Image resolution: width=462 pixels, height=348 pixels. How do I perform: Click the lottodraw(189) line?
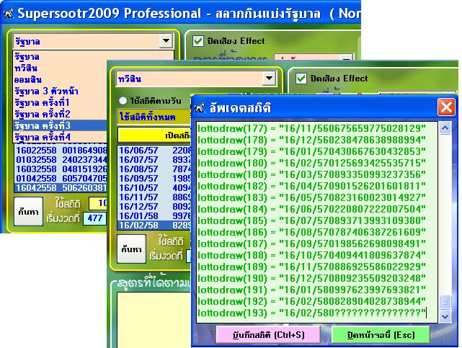click(x=311, y=267)
